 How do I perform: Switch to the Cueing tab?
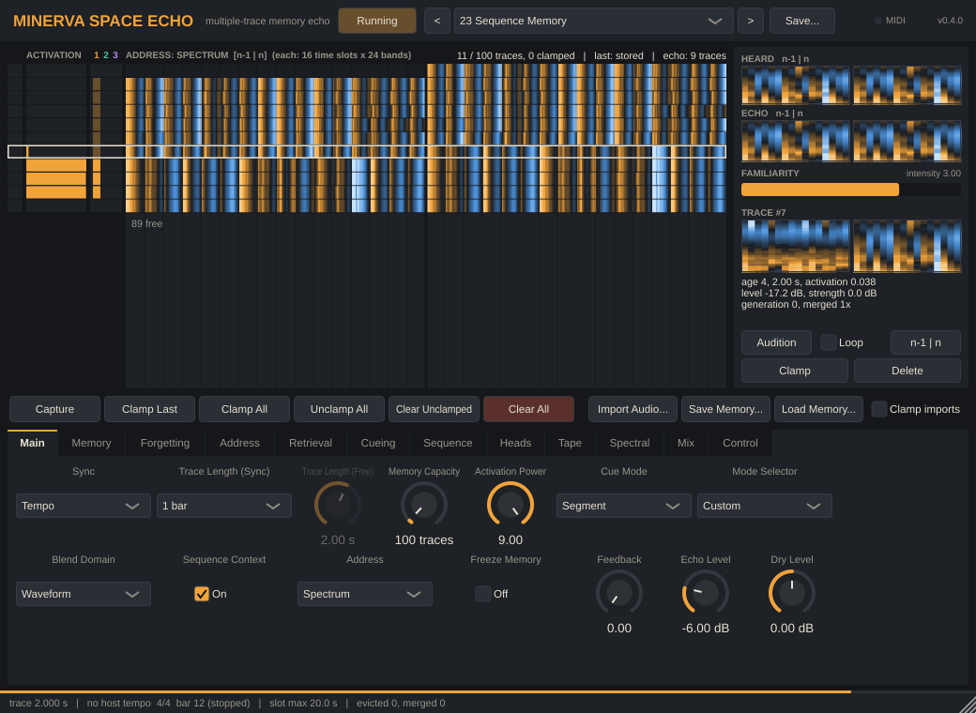tap(378, 443)
